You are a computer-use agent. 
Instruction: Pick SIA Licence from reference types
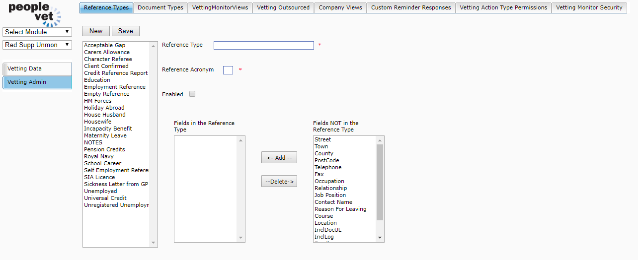coord(99,177)
